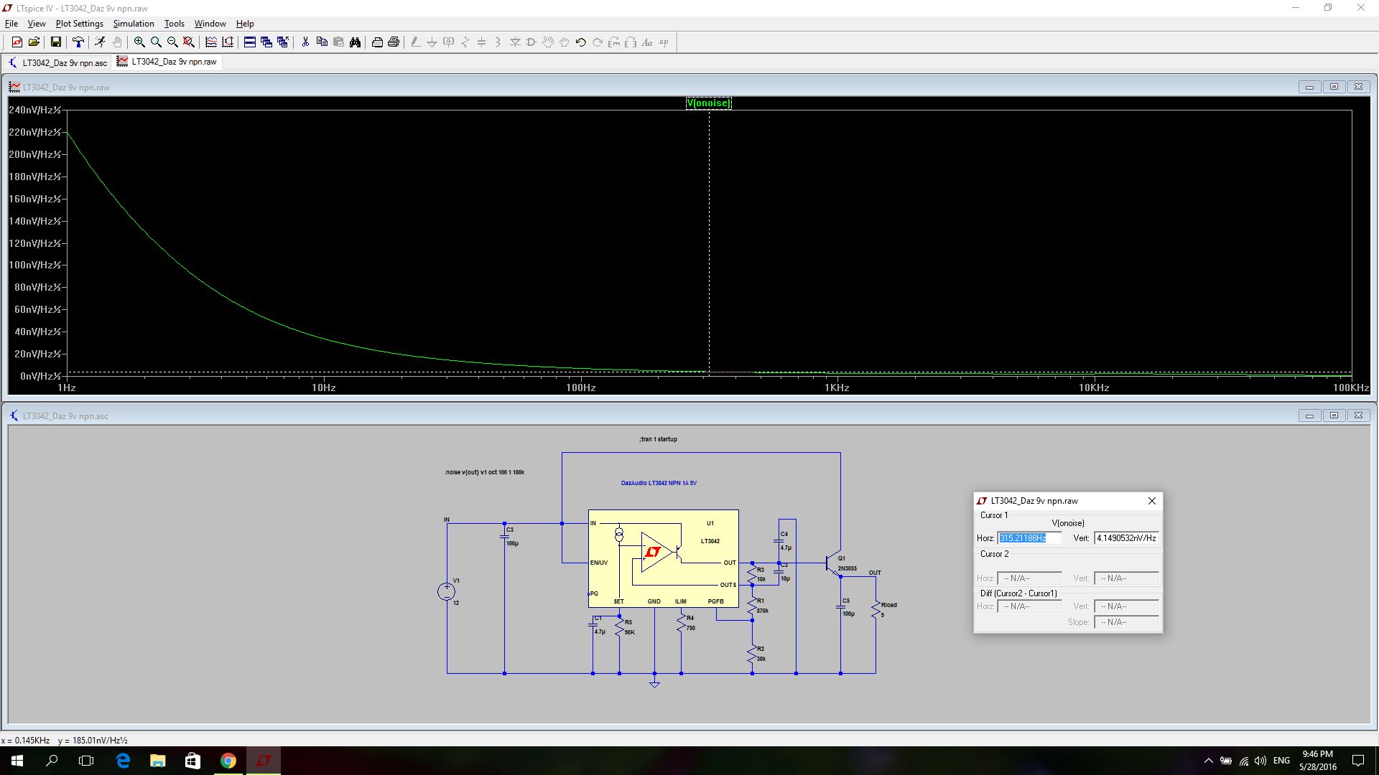Click the DazAudio LT3042 NPN 1A 9V title text
The width and height of the screenshot is (1379, 775).
coord(659,483)
